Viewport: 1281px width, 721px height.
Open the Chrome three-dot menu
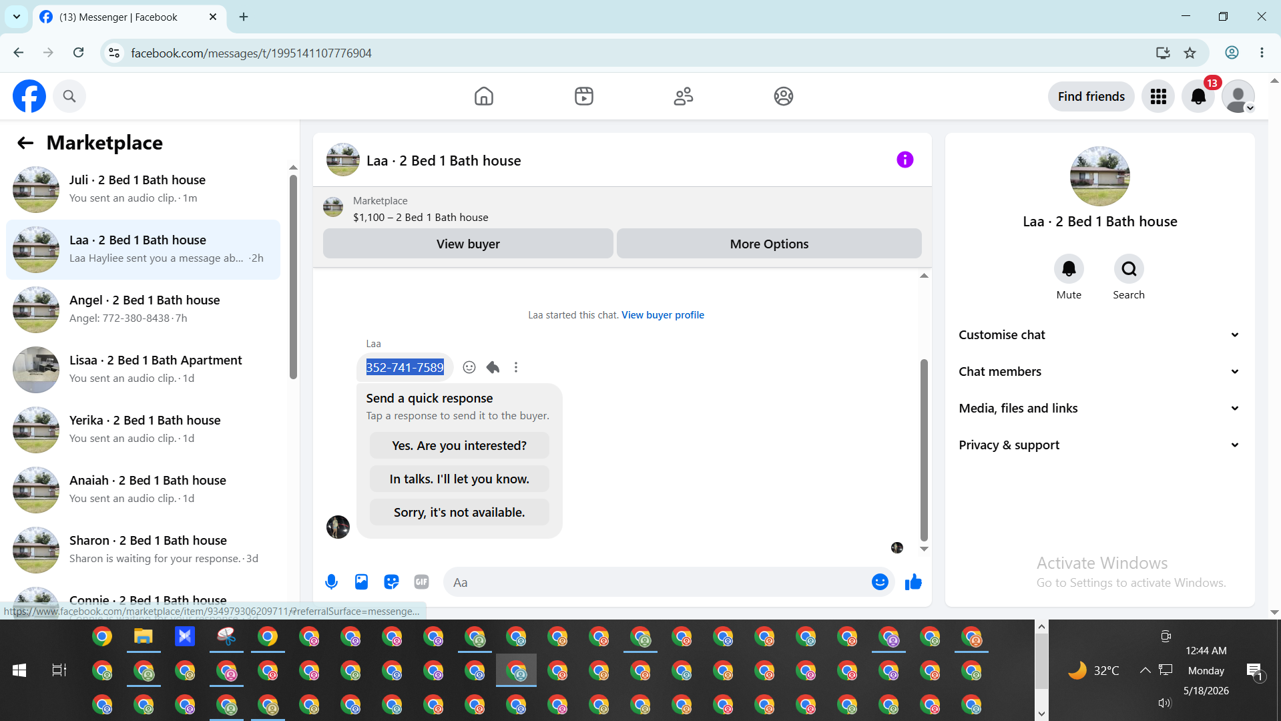point(1262,53)
